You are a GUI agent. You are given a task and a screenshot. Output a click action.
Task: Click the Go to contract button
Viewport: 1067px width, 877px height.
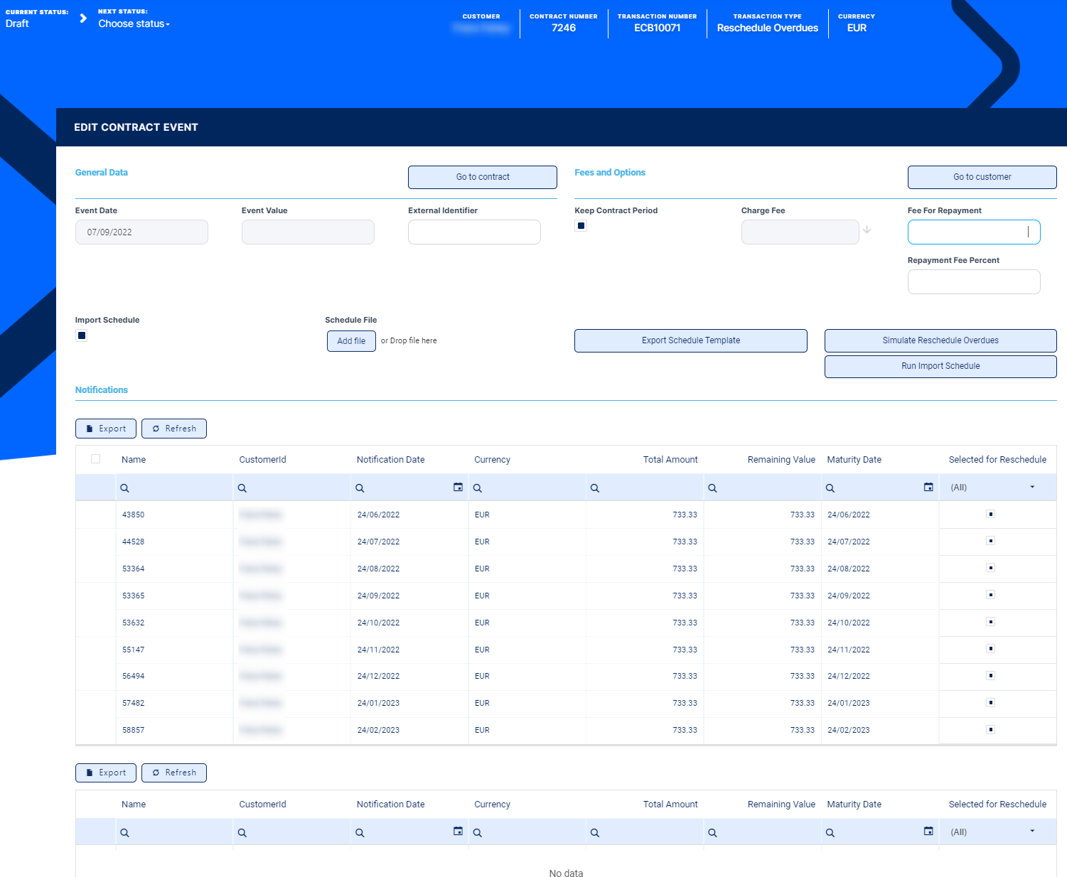pos(482,177)
